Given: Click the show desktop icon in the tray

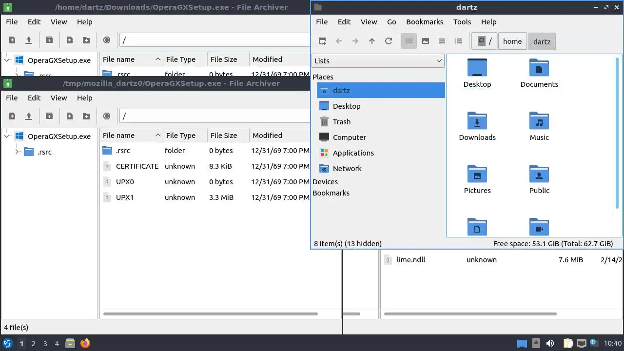Looking at the screenshot, I should [522, 343].
